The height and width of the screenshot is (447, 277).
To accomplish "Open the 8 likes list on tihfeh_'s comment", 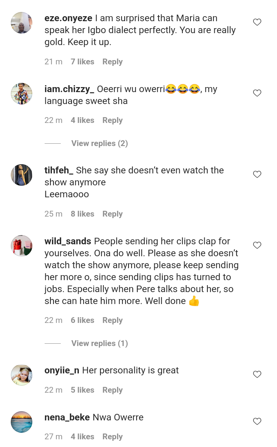I will coord(82,214).
